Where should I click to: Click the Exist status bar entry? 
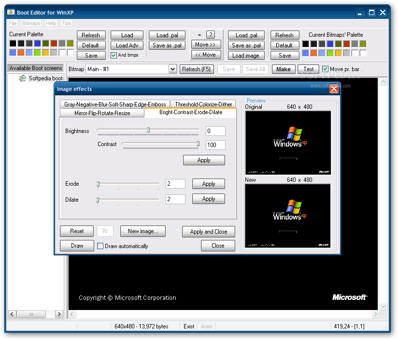tap(189, 326)
